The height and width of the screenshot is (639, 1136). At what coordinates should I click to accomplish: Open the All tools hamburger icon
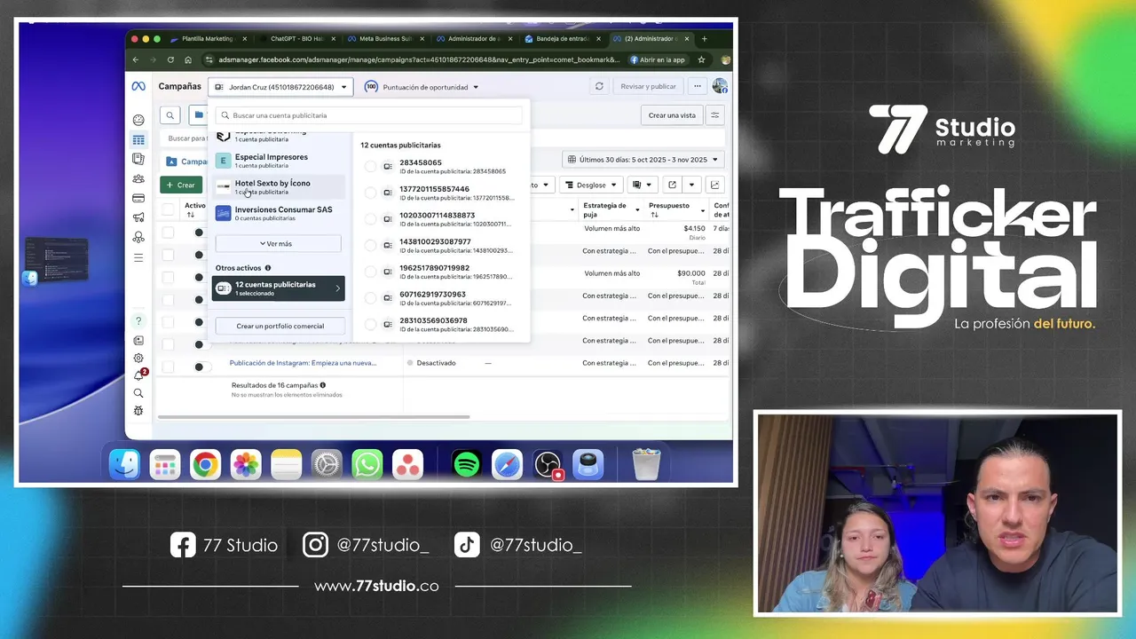[138, 257]
